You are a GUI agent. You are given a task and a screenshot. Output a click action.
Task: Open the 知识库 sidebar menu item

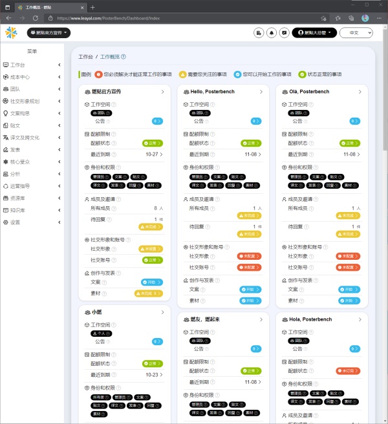[32, 210]
